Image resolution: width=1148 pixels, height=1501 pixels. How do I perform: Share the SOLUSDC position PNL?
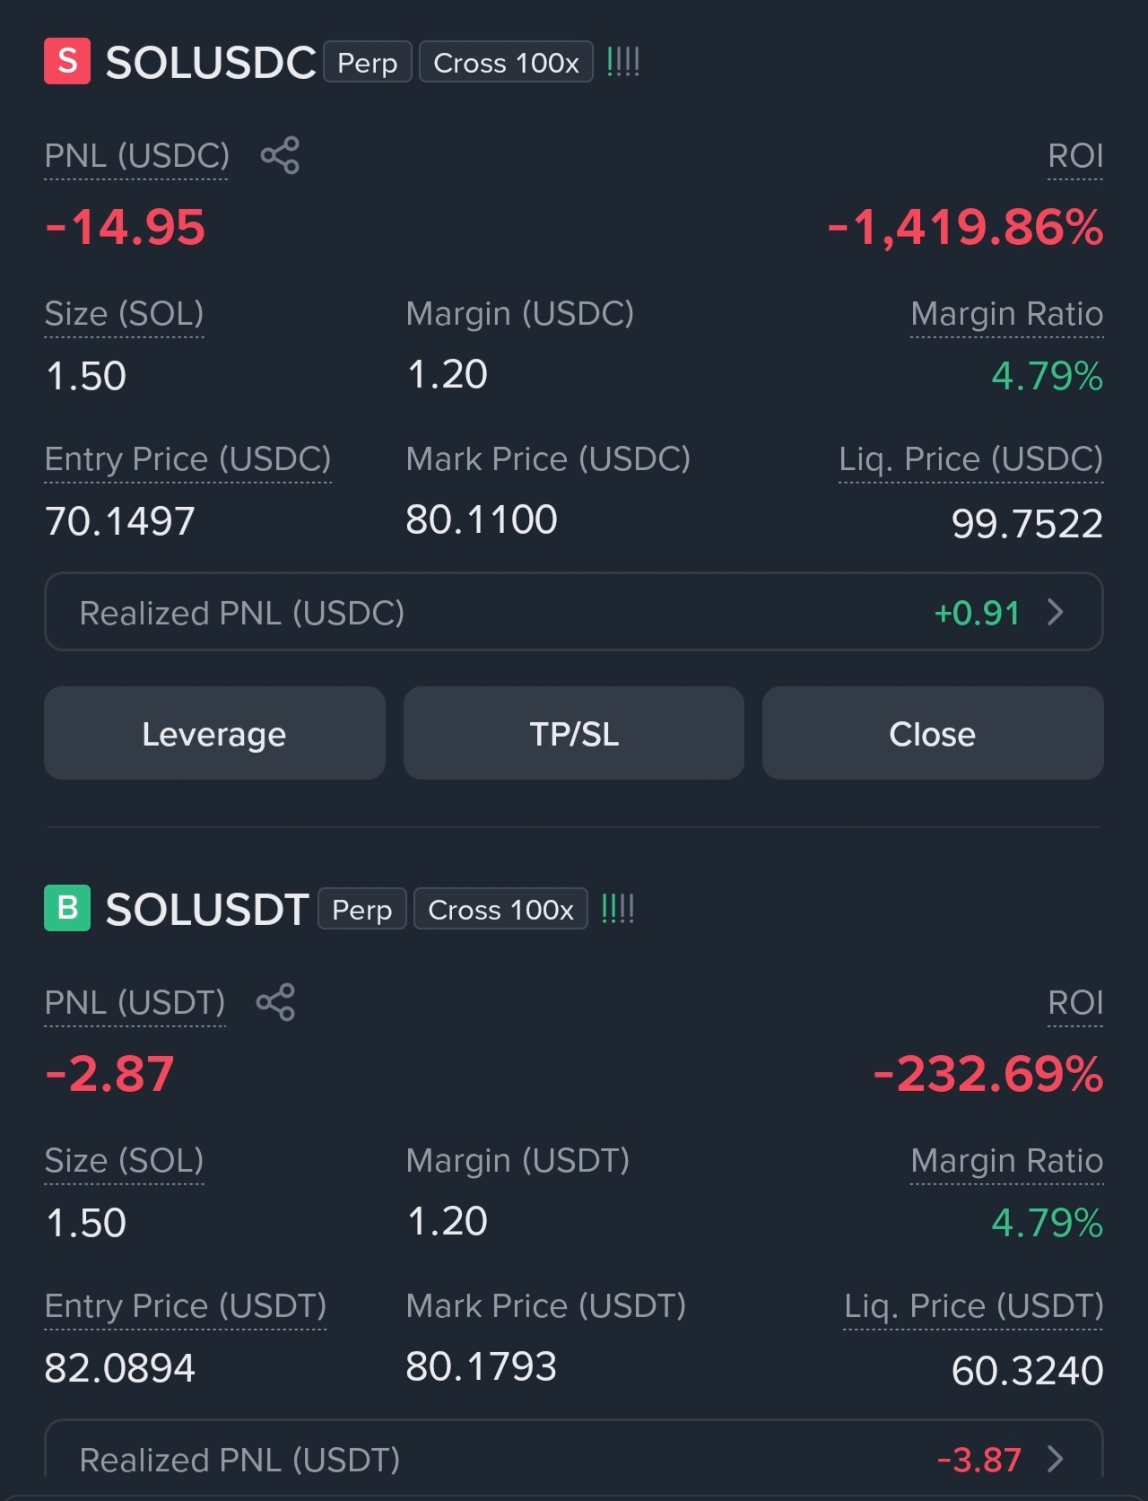point(280,155)
